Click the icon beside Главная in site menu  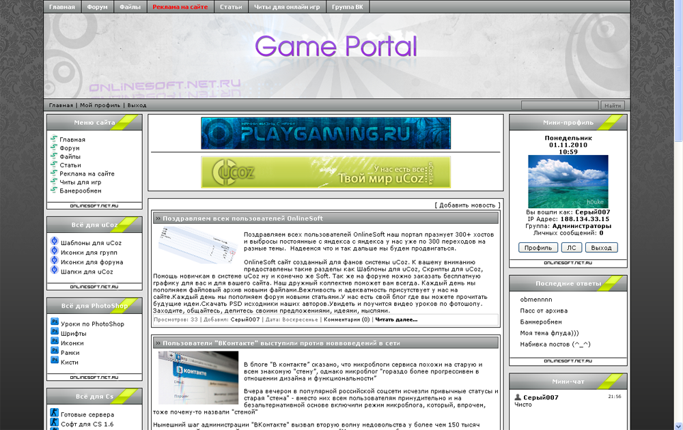pyautogui.click(x=53, y=139)
